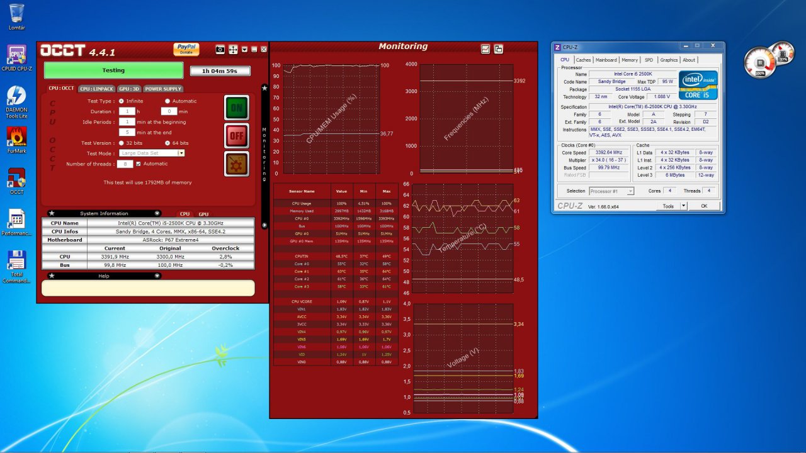Click the green Testing status bar
The height and width of the screenshot is (453, 806).
pyautogui.click(x=113, y=70)
